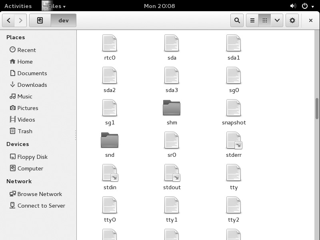Select the sda2 file icon
Viewport: 320px width, 240px height.
(x=110, y=76)
